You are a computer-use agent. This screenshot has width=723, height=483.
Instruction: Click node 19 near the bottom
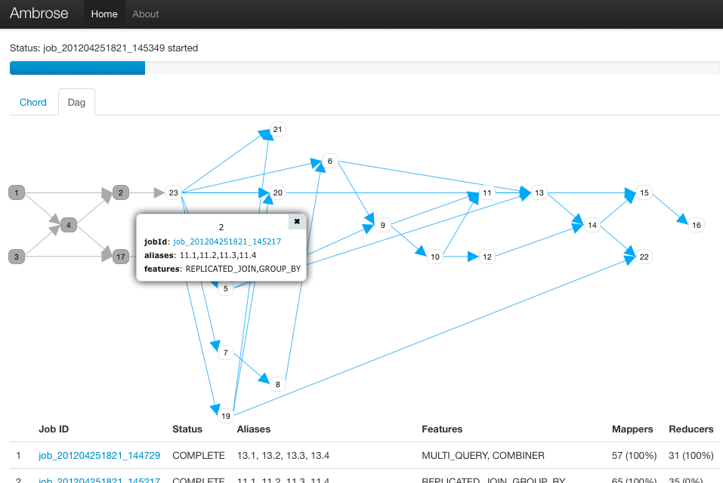pyautogui.click(x=225, y=415)
